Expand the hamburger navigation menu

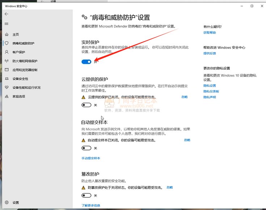click(x=6, y=23)
